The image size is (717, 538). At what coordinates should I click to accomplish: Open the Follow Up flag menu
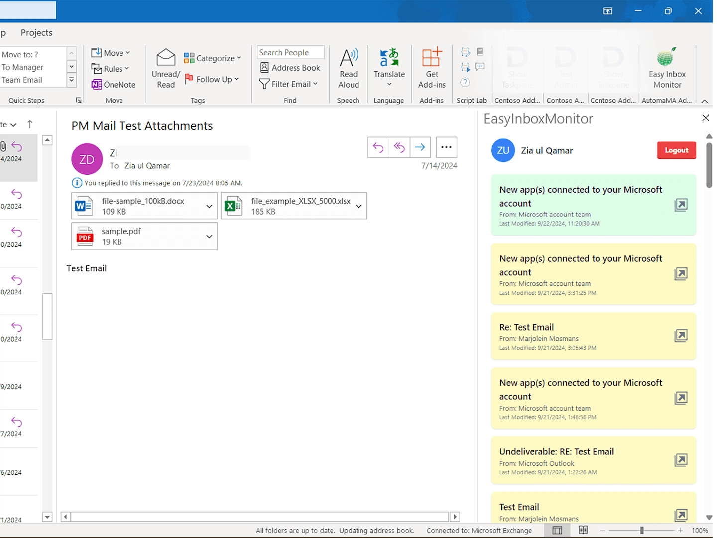point(212,79)
